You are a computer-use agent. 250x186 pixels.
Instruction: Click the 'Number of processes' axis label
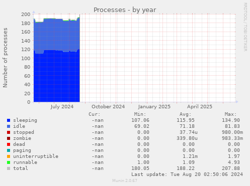pos(5,58)
